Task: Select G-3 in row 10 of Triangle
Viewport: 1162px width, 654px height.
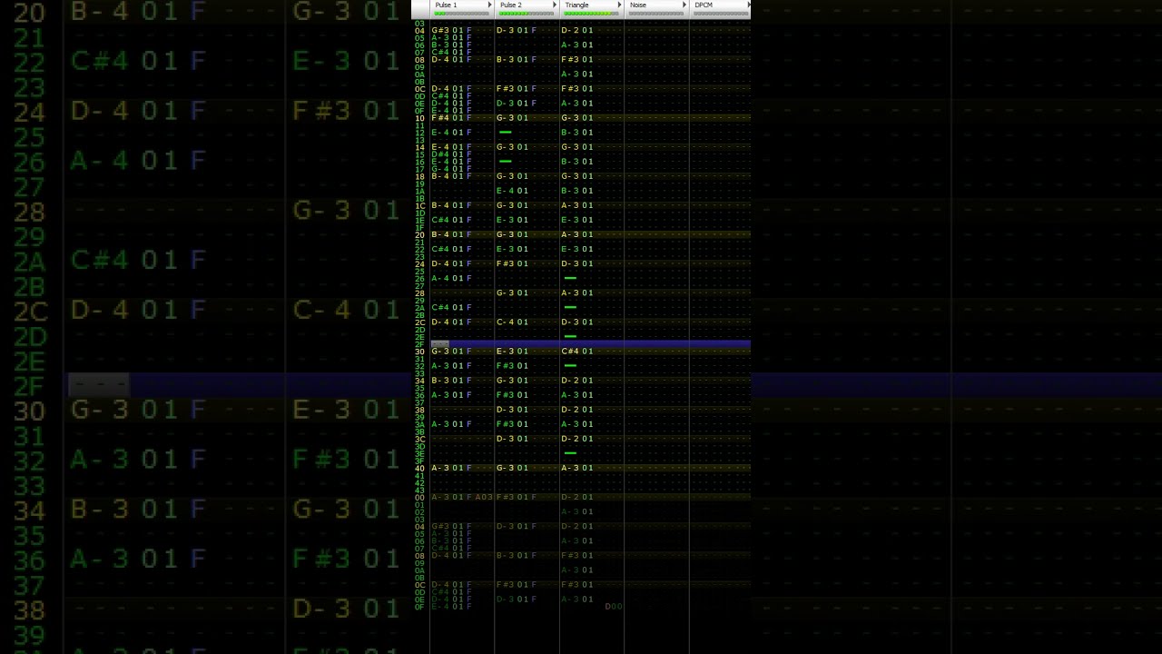Action: point(570,118)
